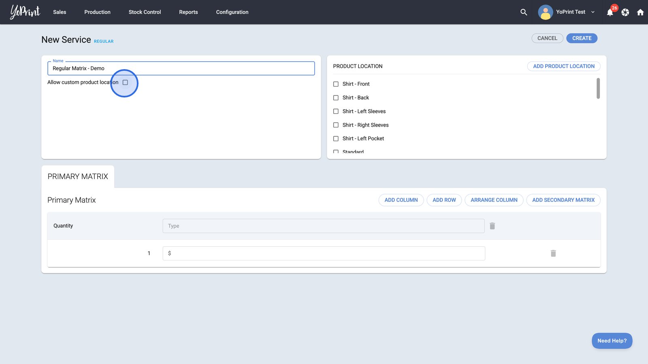Open the search magnifier icon
The image size is (648, 364).
pos(524,12)
